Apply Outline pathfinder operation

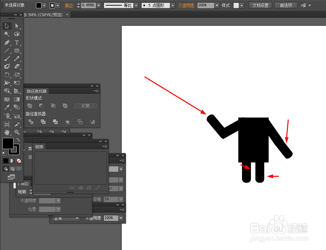(80, 122)
